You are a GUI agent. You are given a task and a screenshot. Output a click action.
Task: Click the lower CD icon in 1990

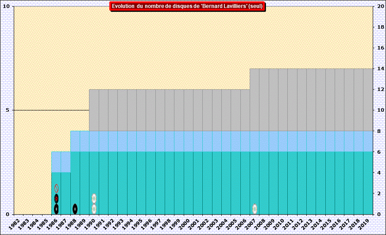pos(94,208)
